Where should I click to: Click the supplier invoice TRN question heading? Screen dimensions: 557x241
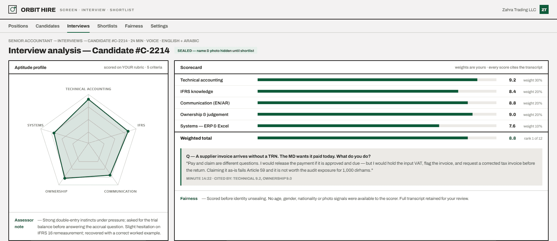pos(278,156)
